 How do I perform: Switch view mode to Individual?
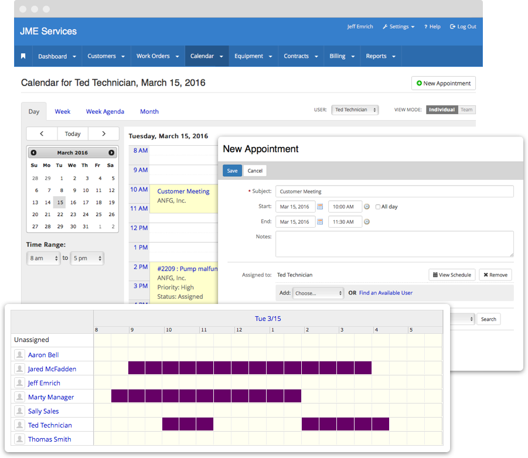click(x=442, y=110)
